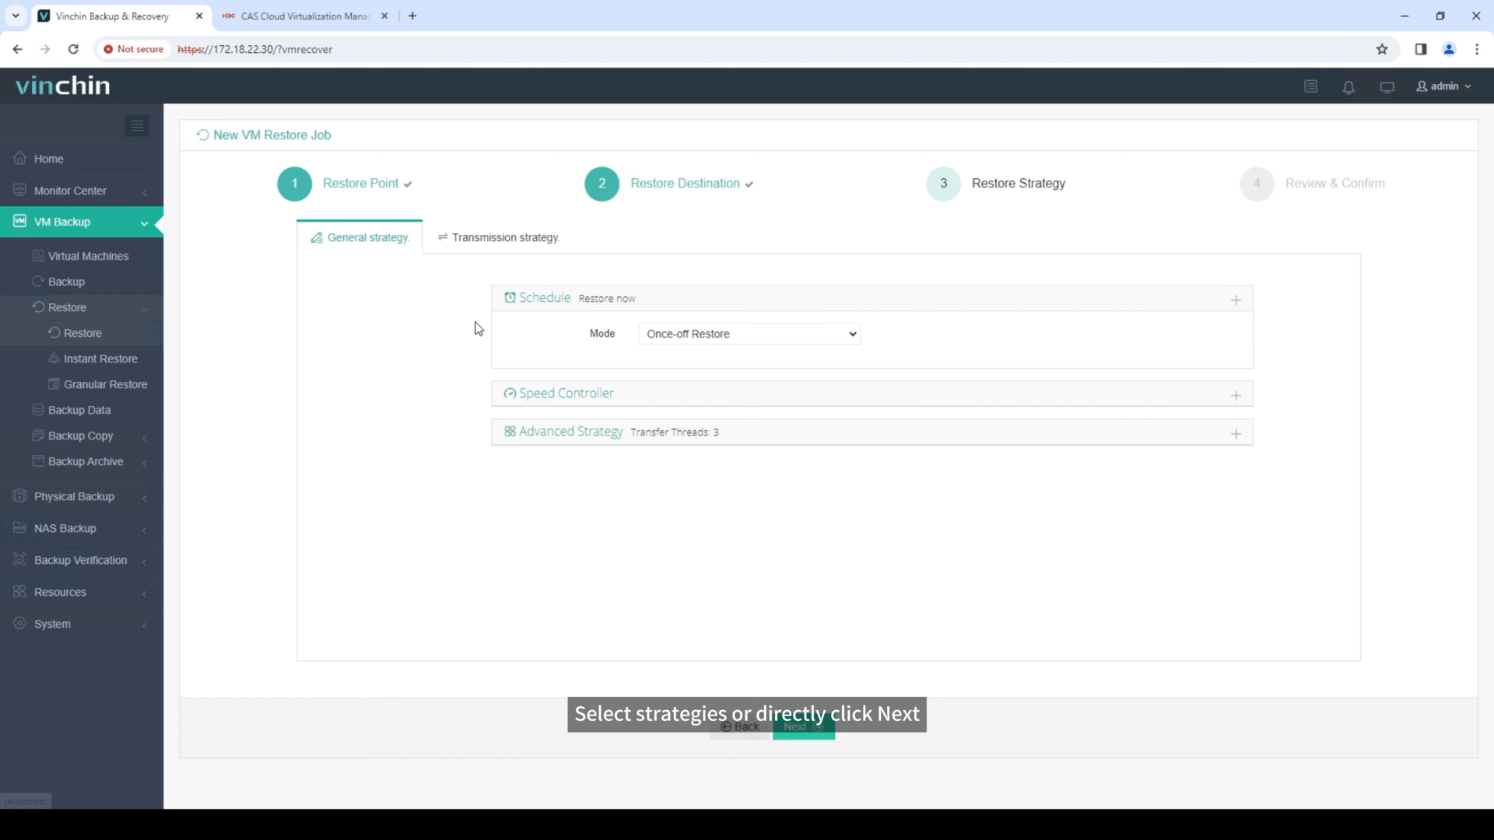Open Instant Restore
The height and width of the screenshot is (840, 1494).
[x=100, y=359]
